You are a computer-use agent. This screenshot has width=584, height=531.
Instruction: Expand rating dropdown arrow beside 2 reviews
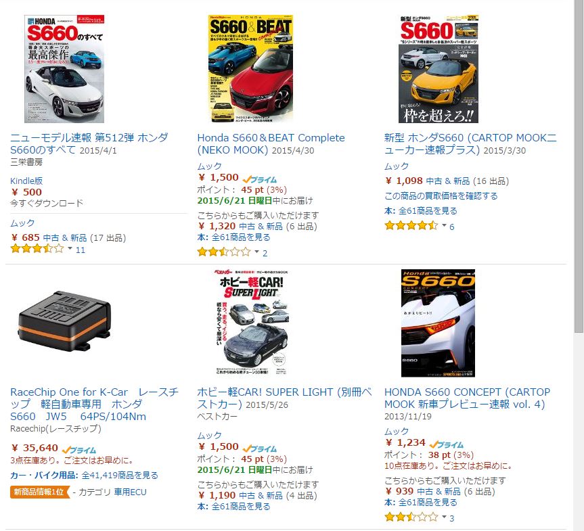point(256,252)
